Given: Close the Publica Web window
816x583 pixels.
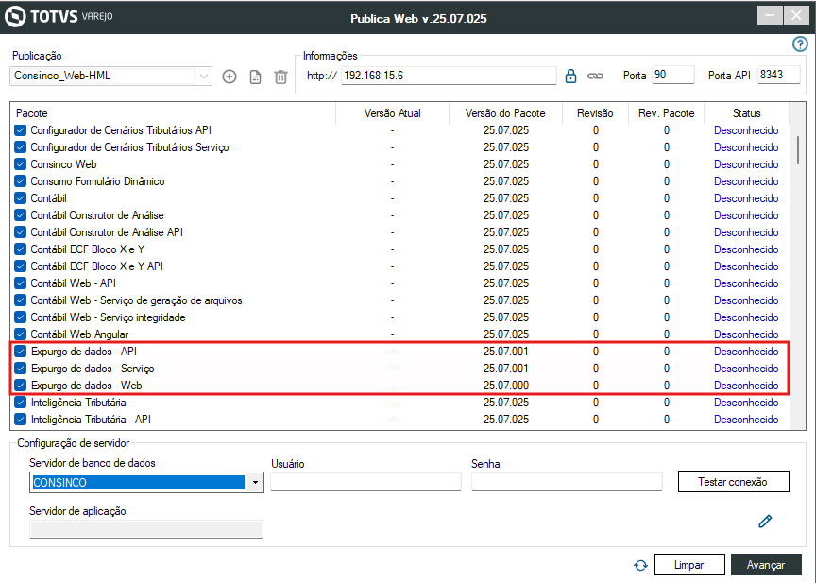Looking at the screenshot, I should pos(796,16).
